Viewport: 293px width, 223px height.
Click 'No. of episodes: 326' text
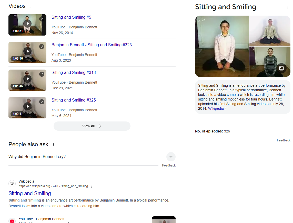coord(213,131)
